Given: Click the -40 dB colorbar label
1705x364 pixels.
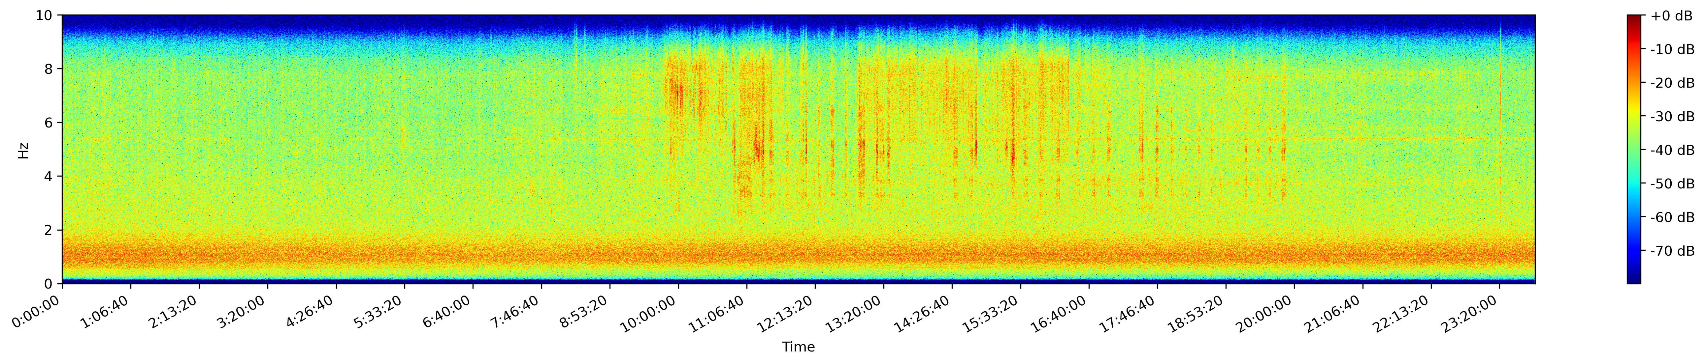Looking at the screenshot, I should pos(1673,150).
